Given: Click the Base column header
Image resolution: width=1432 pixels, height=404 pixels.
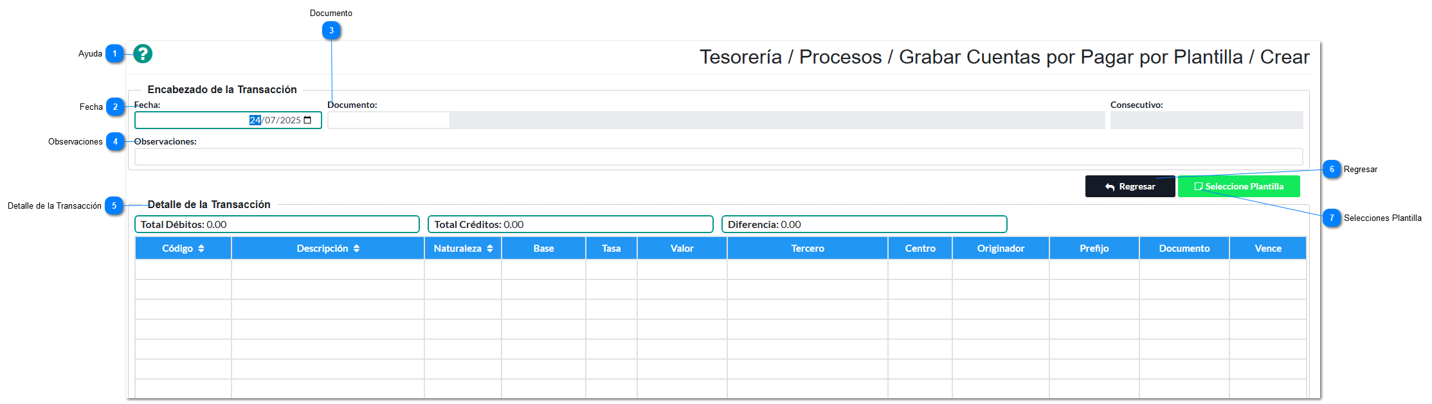Looking at the screenshot, I should pos(543,249).
